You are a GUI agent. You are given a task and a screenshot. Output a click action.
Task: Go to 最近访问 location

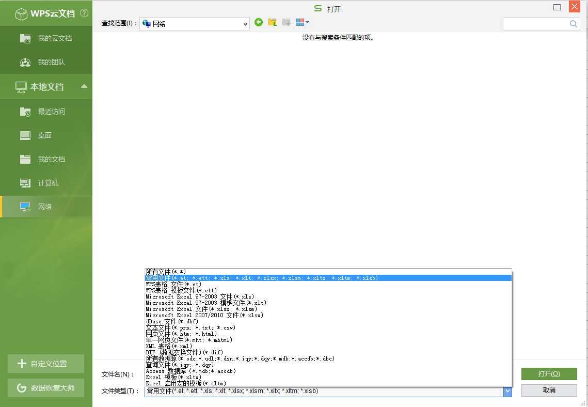click(46, 112)
